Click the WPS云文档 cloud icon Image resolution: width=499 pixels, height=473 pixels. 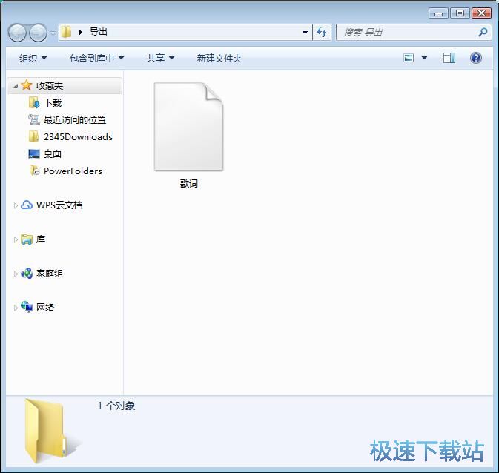click(27, 205)
